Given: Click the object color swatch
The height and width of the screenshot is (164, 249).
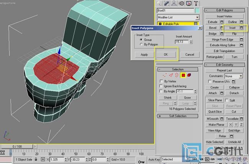Looking at the screenshot, I should (197, 11).
